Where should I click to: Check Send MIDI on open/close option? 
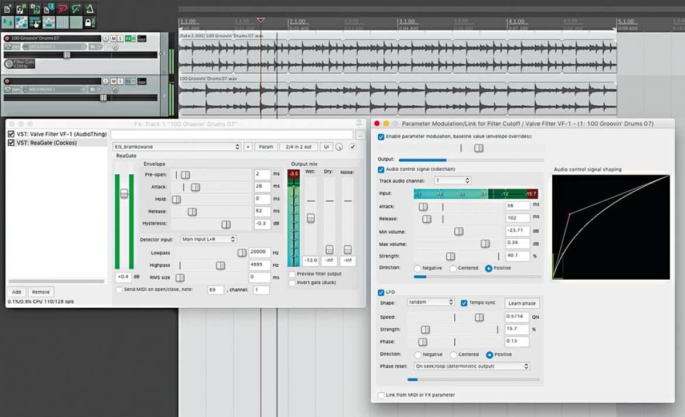[119, 290]
